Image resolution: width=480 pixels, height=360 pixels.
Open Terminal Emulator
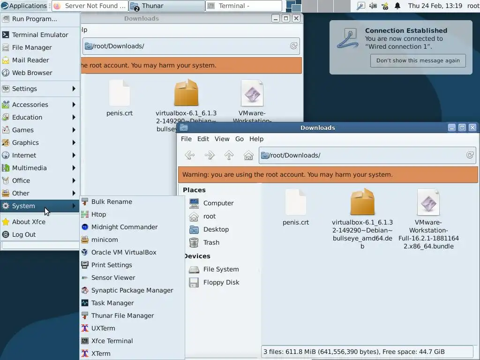[40, 35]
